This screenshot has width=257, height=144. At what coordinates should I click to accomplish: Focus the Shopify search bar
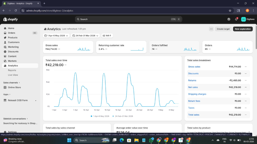point(128,19)
